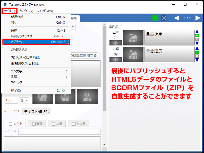Expand the 言語 submenu

(x=39, y=77)
